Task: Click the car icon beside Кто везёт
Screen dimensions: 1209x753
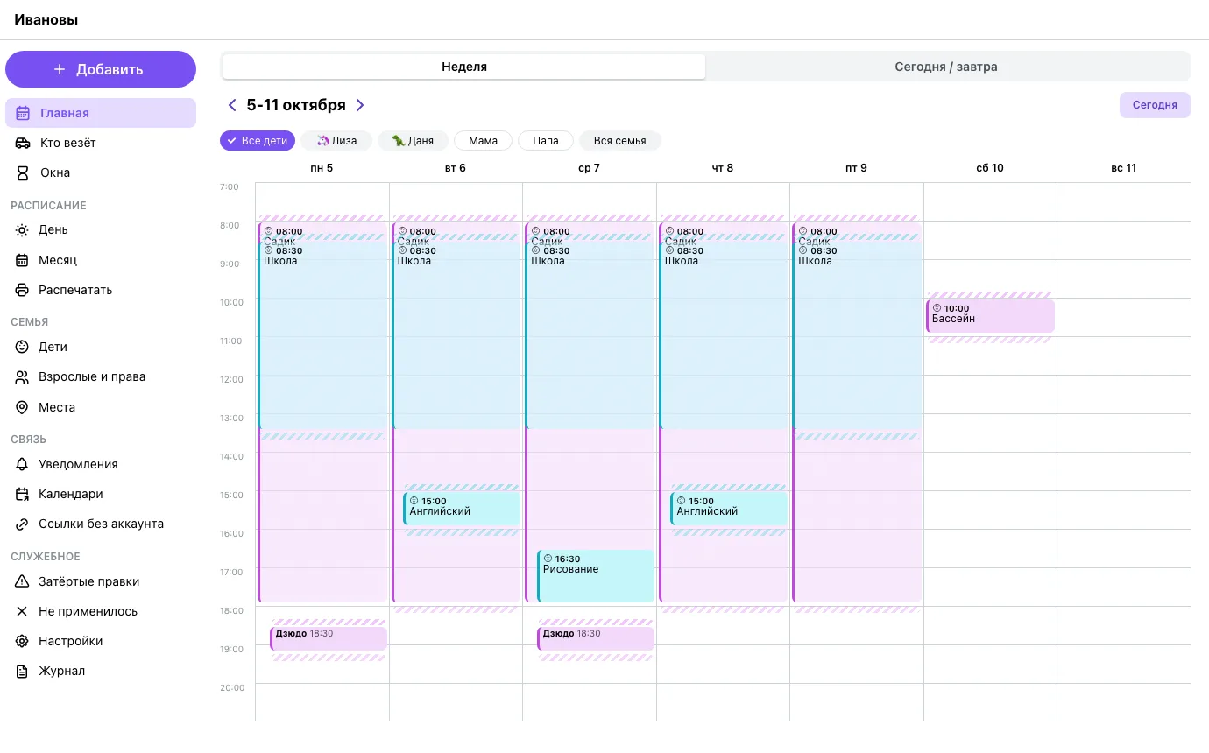Action: click(23, 143)
